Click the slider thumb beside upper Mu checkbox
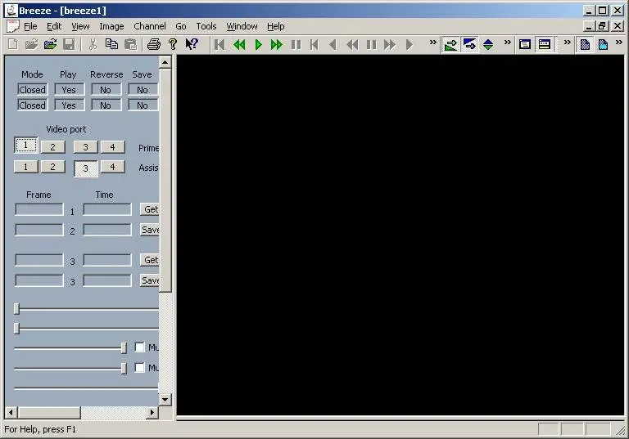The height and width of the screenshot is (439, 629). pos(124,347)
